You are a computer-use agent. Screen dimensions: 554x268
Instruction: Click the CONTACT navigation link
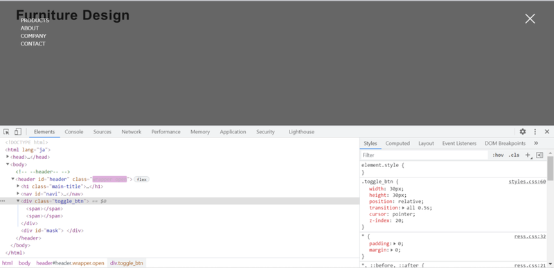[33, 44]
